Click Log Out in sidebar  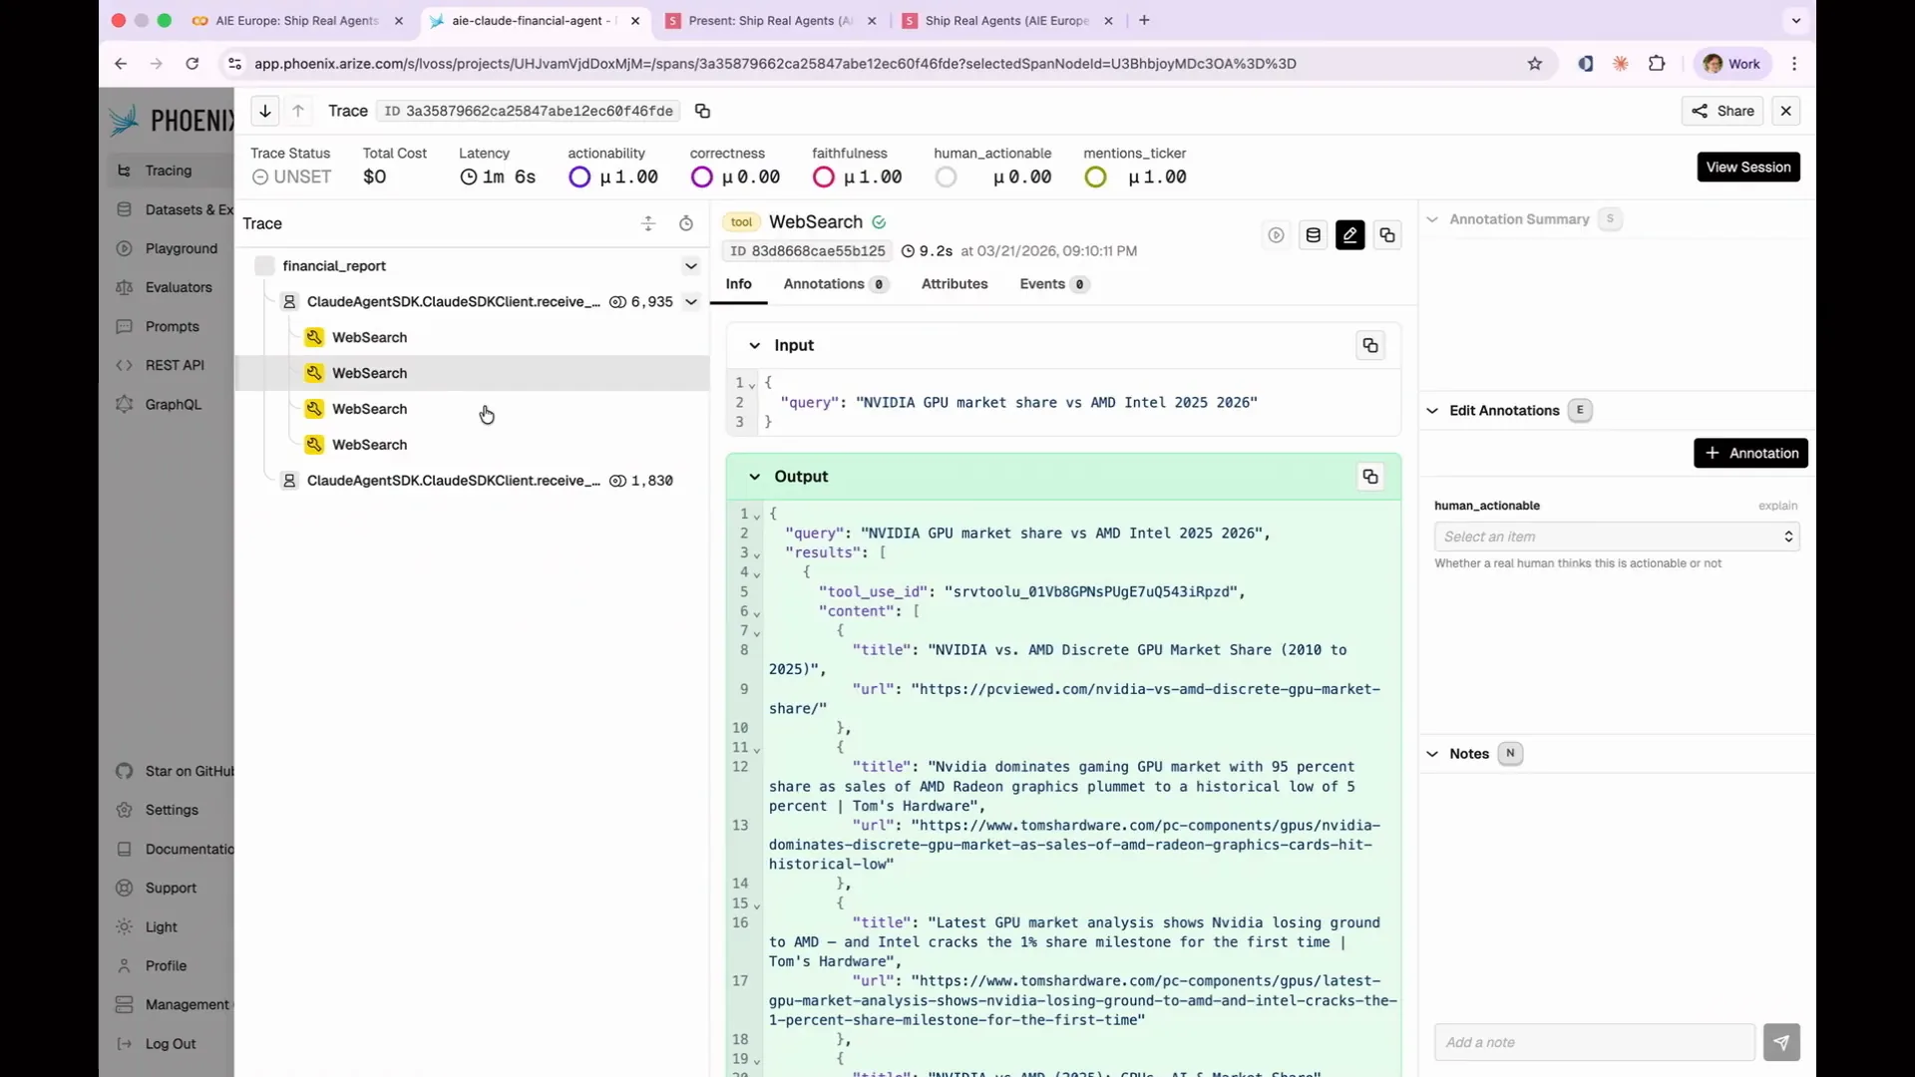tap(170, 1043)
